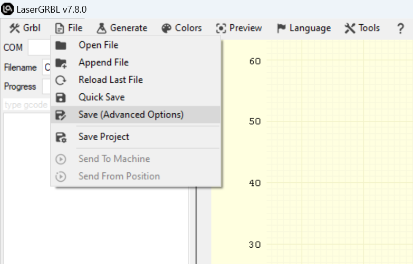Click the LaserGRBL app logo icon
The height and width of the screenshot is (264, 413).
7,9
